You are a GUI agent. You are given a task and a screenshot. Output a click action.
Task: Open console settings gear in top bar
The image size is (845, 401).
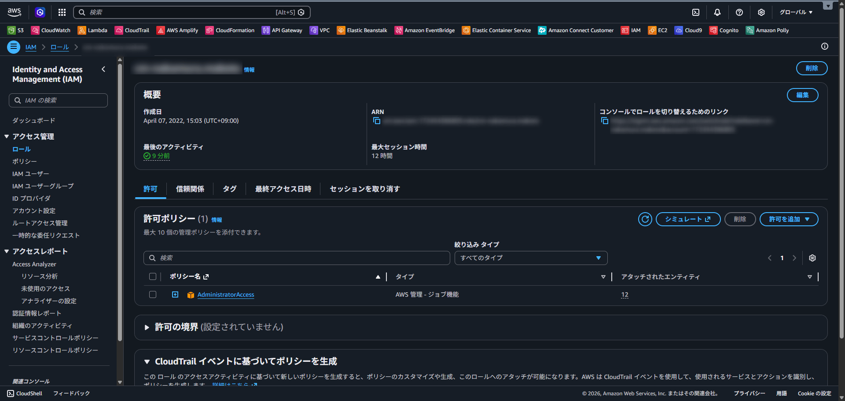coord(761,12)
